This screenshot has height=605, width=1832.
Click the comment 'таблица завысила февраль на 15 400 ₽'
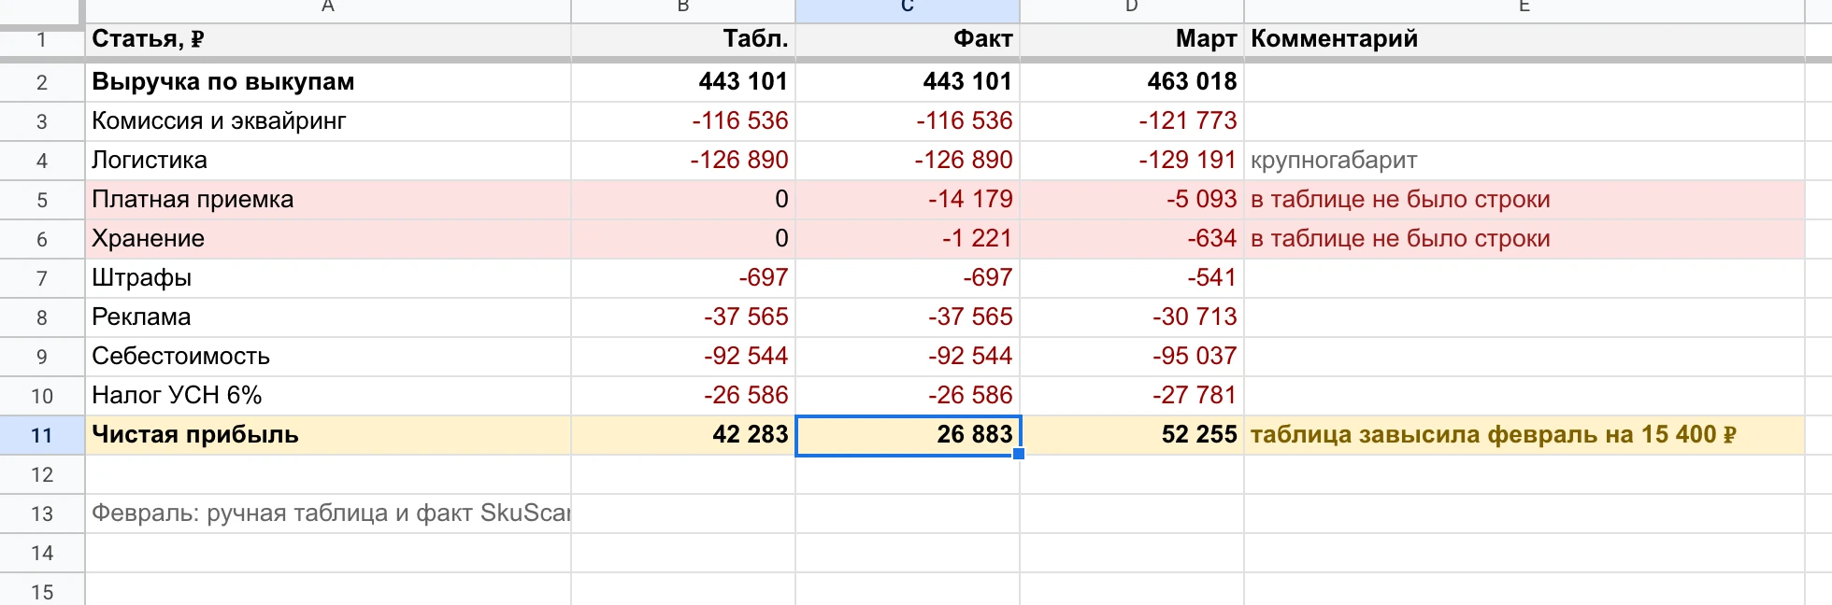1524,435
